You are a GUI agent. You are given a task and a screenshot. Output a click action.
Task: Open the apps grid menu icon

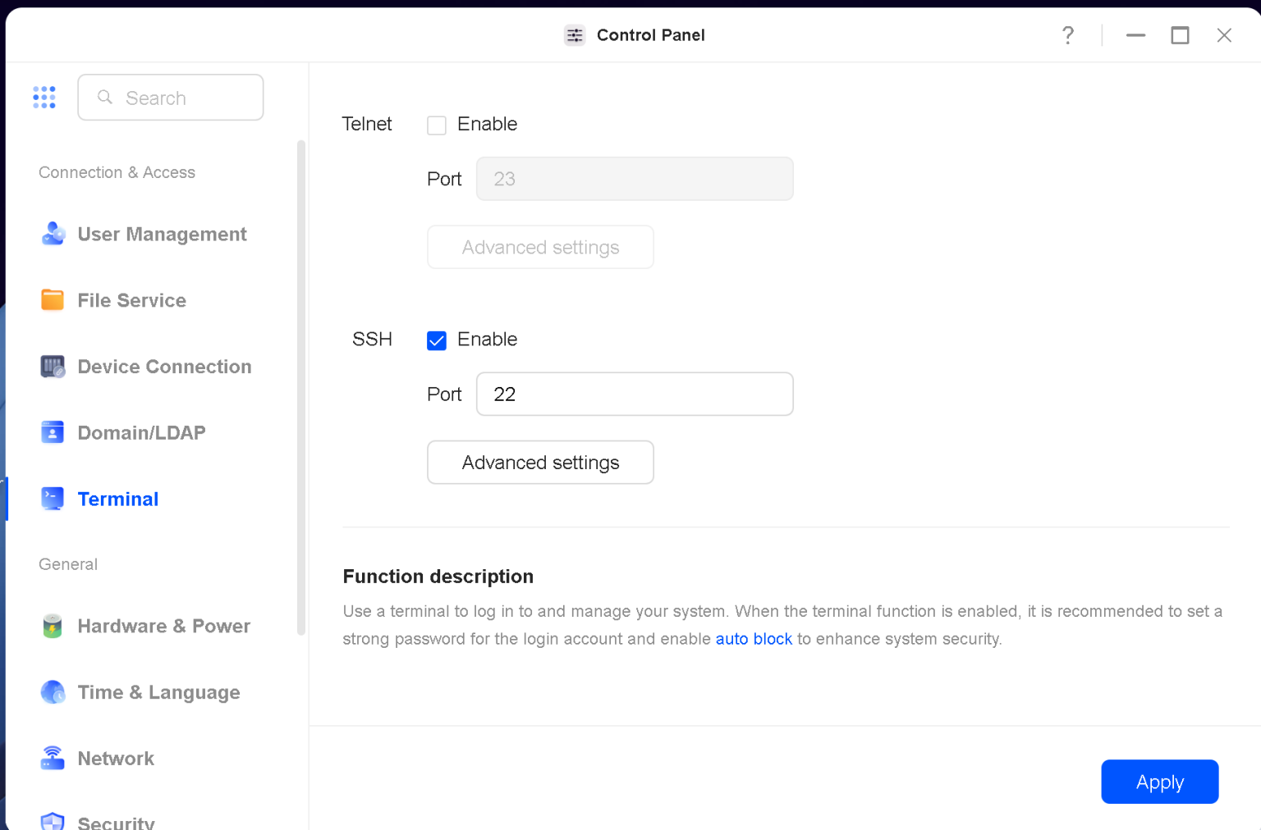coord(44,98)
